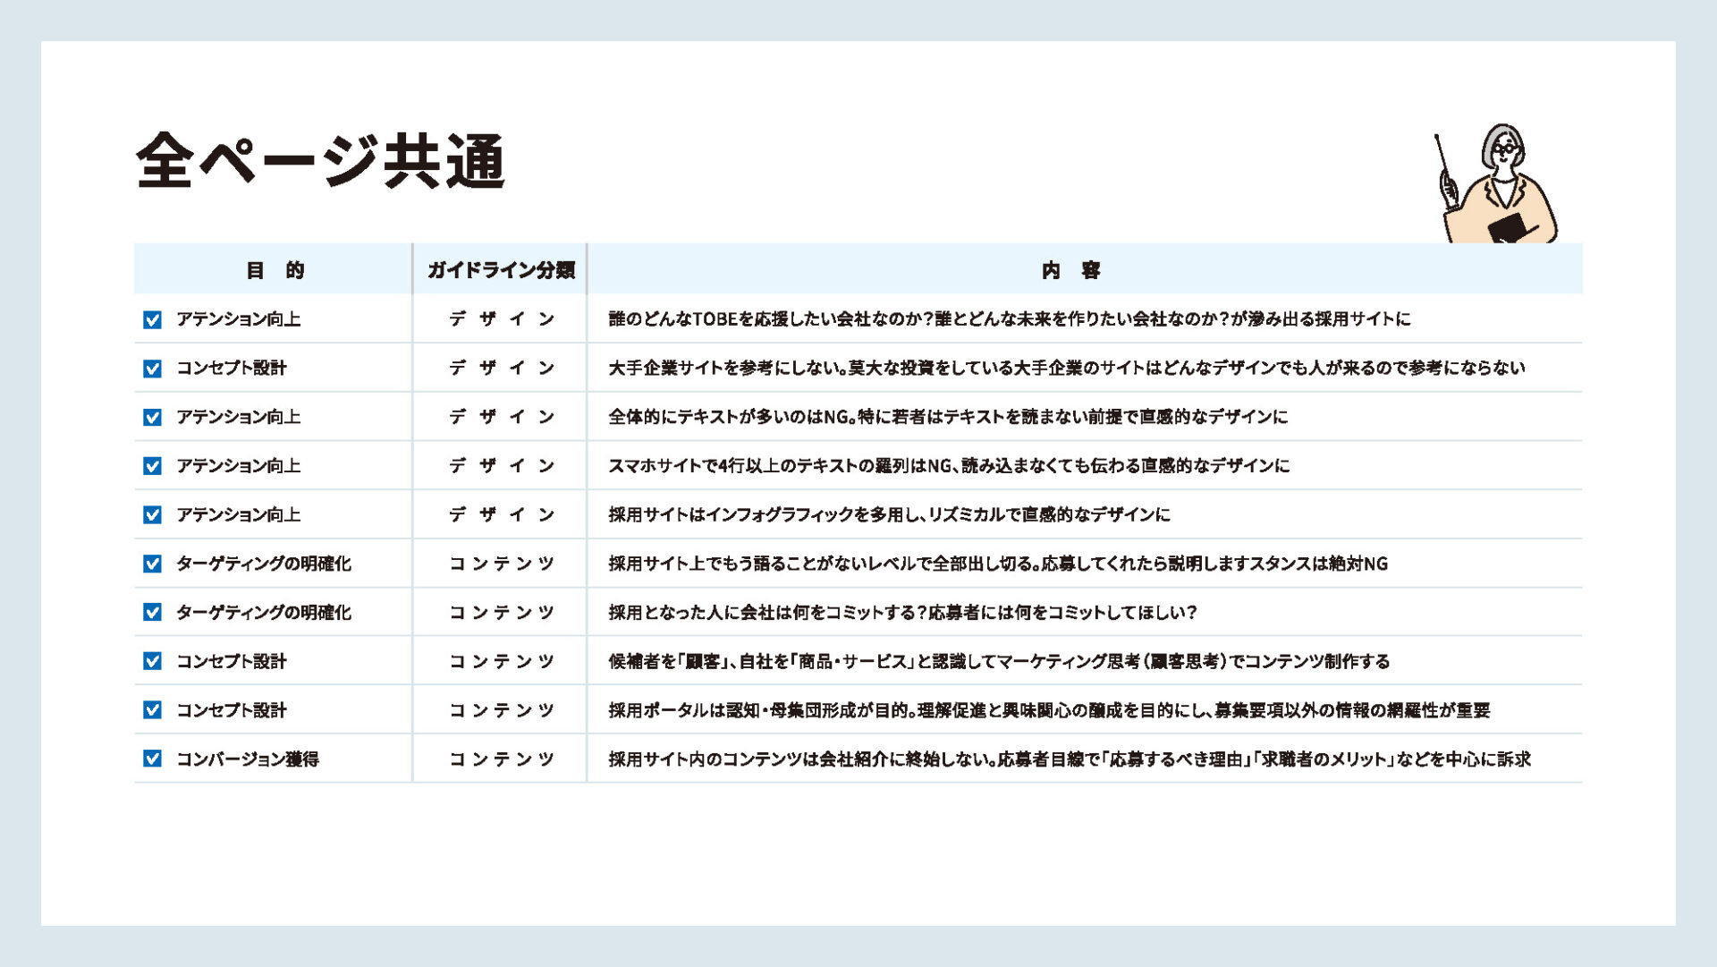Toggle checkbox for first ターゲティングの明確化 row
The height and width of the screenshot is (967, 1717).
[153, 564]
